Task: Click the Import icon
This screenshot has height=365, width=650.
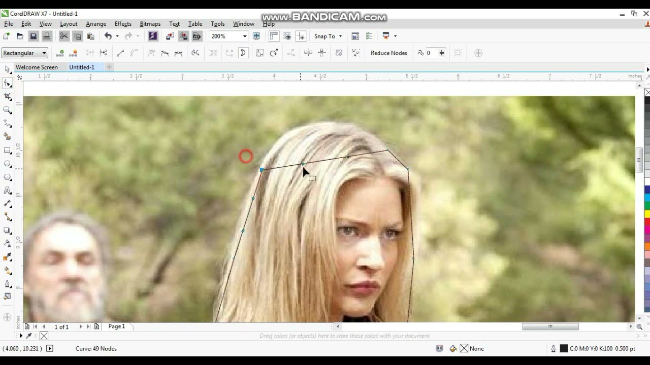Action: (x=170, y=36)
